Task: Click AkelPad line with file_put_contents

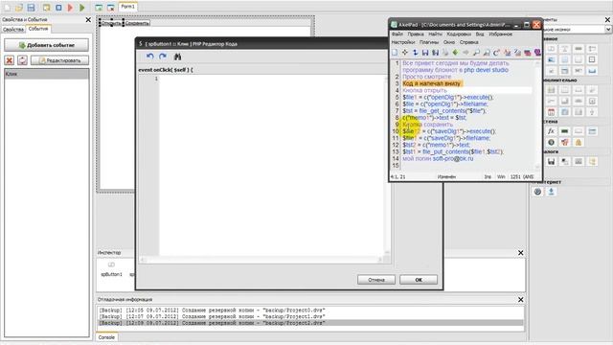Action: tap(453, 151)
